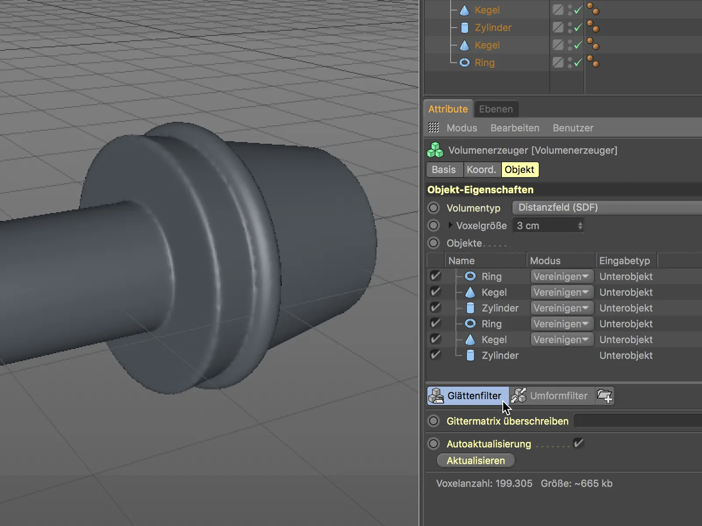The height and width of the screenshot is (526, 702).
Task: Click the Aktualisieren button
Action: (x=476, y=461)
